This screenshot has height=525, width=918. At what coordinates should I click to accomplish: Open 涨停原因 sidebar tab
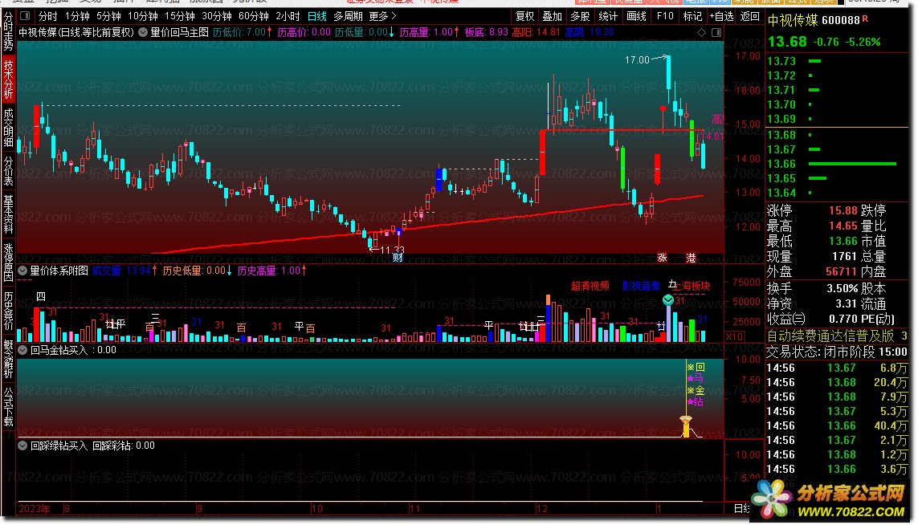8,262
